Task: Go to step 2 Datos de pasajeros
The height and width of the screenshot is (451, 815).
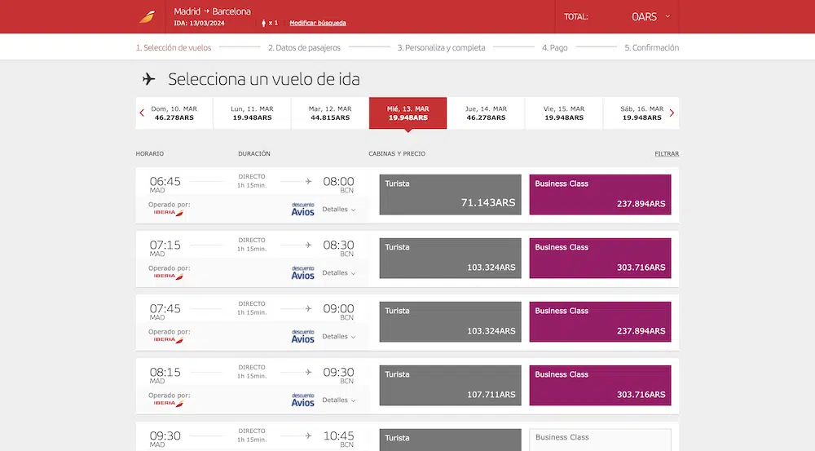Action: pyautogui.click(x=304, y=47)
